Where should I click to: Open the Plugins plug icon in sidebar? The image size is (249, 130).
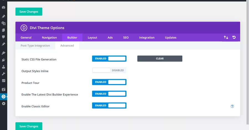4,60
